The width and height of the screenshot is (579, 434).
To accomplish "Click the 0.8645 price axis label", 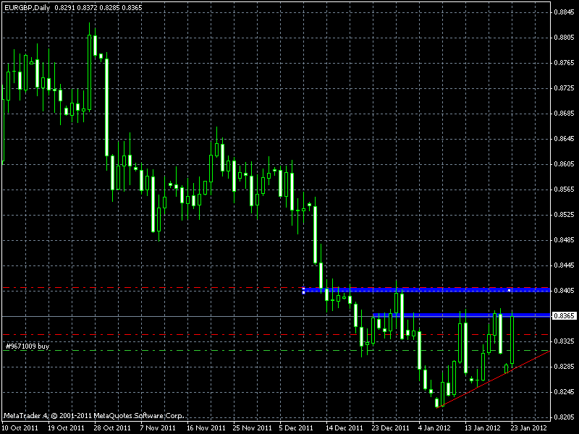I will click(x=565, y=139).
